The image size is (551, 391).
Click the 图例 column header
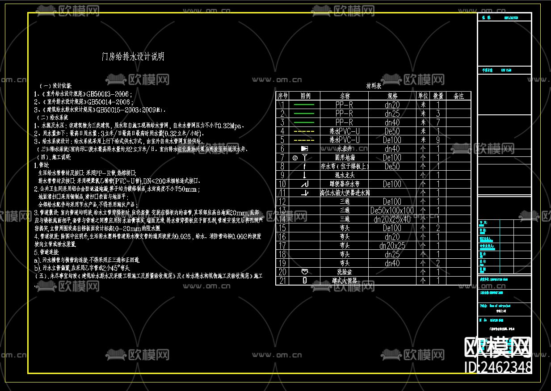(x=305, y=96)
